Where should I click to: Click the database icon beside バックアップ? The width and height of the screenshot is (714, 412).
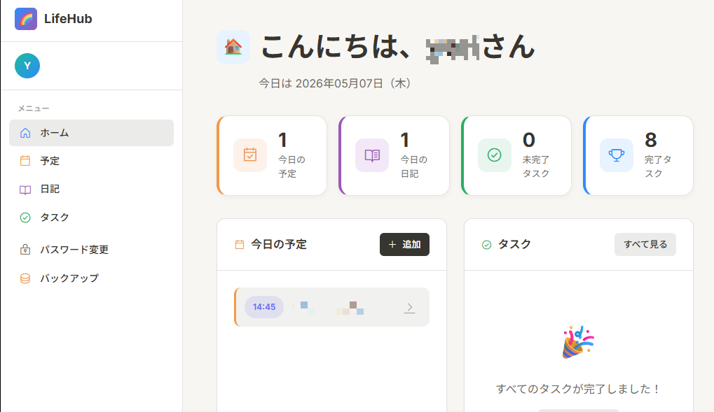point(25,278)
